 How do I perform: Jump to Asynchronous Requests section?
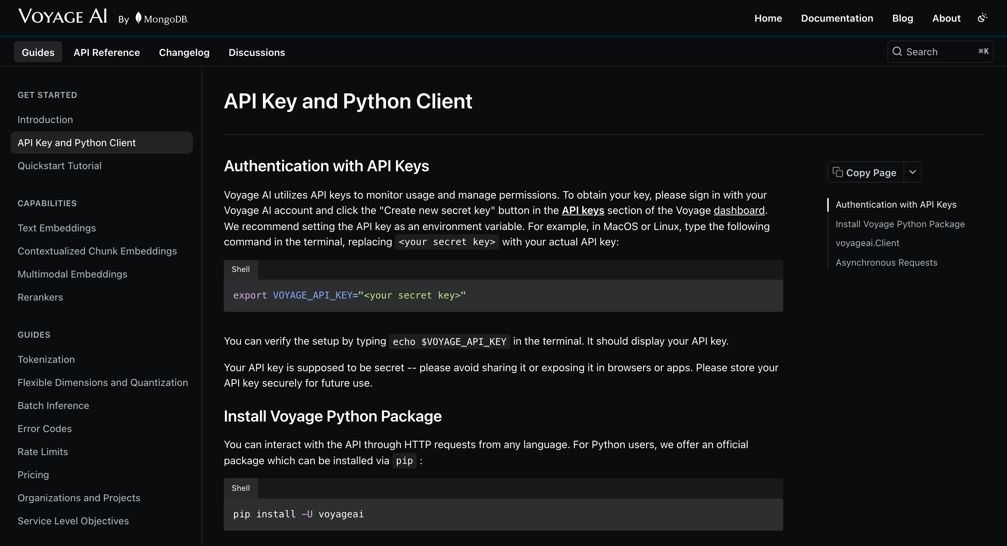click(x=886, y=262)
